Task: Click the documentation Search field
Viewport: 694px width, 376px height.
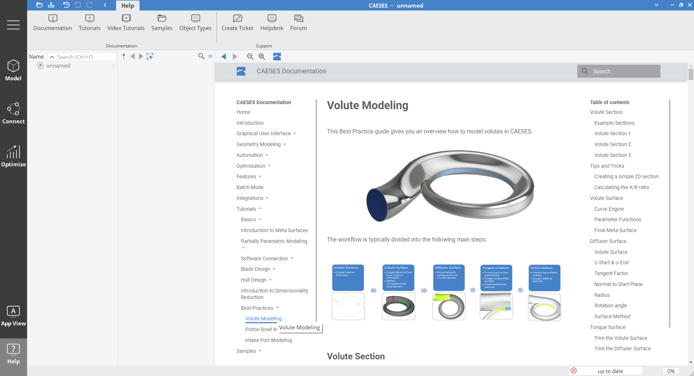Action: pyautogui.click(x=619, y=71)
